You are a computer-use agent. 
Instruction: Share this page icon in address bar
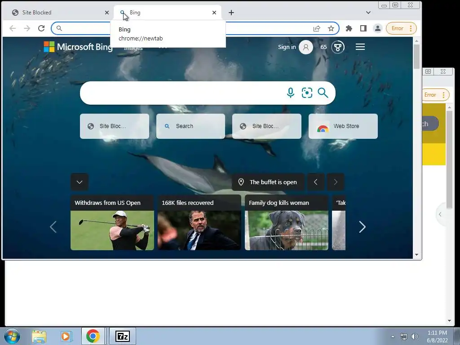(317, 28)
